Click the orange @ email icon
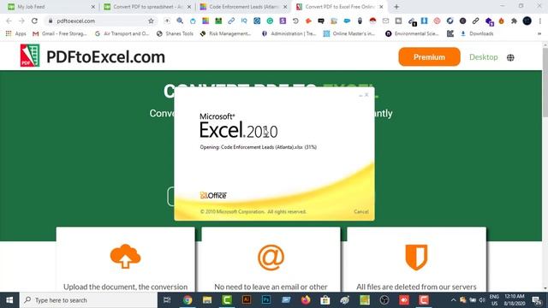Screen dimensions: 548x308 [271, 258]
